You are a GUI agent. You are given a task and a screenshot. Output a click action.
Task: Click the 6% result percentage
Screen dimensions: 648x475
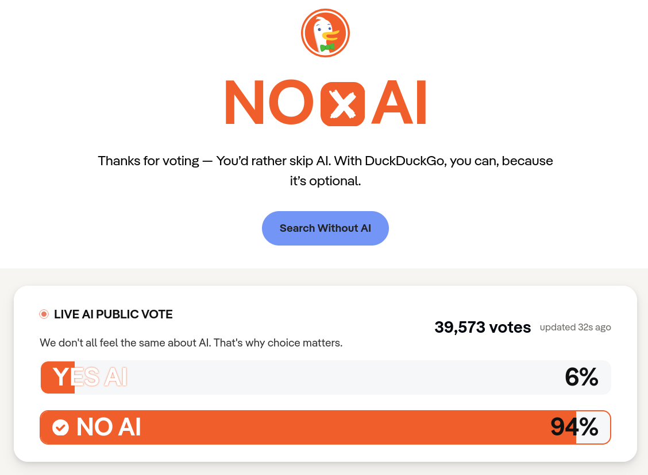click(581, 377)
